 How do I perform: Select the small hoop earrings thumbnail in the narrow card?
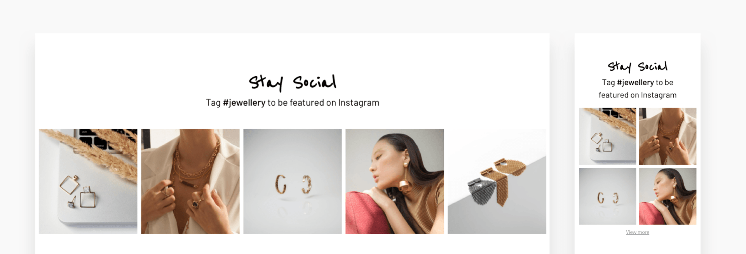click(x=608, y=197)
